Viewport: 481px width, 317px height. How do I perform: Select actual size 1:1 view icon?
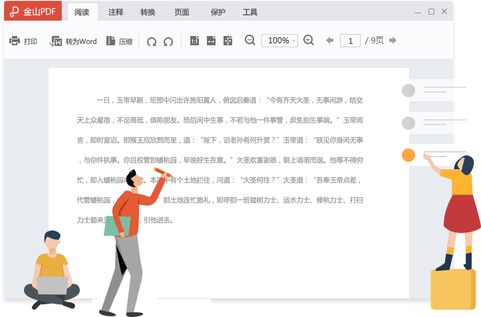(194, 41)
